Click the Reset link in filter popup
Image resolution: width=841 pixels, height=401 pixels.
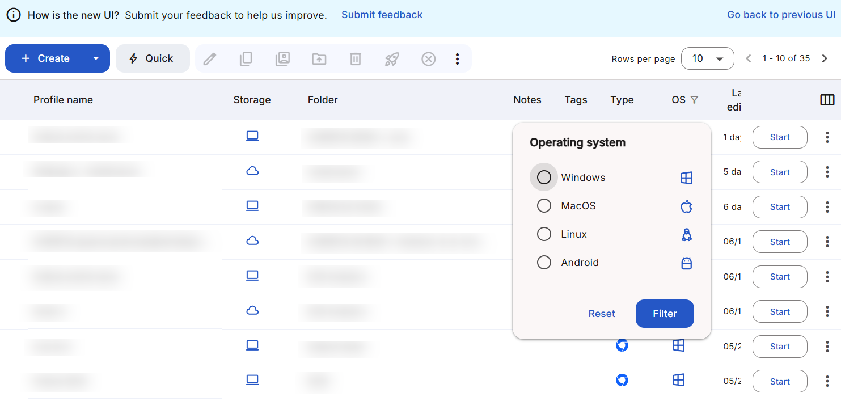(602, 314)
